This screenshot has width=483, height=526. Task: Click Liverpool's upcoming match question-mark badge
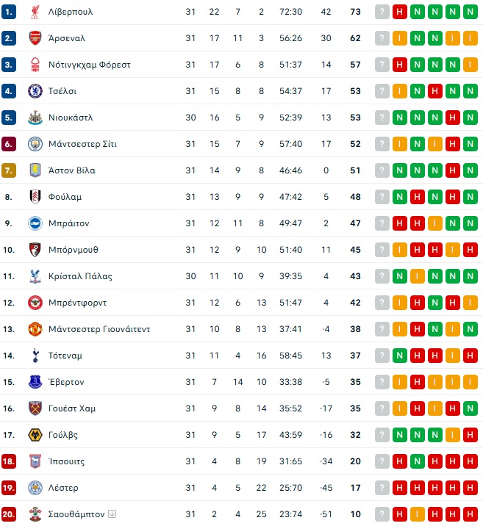382,12
